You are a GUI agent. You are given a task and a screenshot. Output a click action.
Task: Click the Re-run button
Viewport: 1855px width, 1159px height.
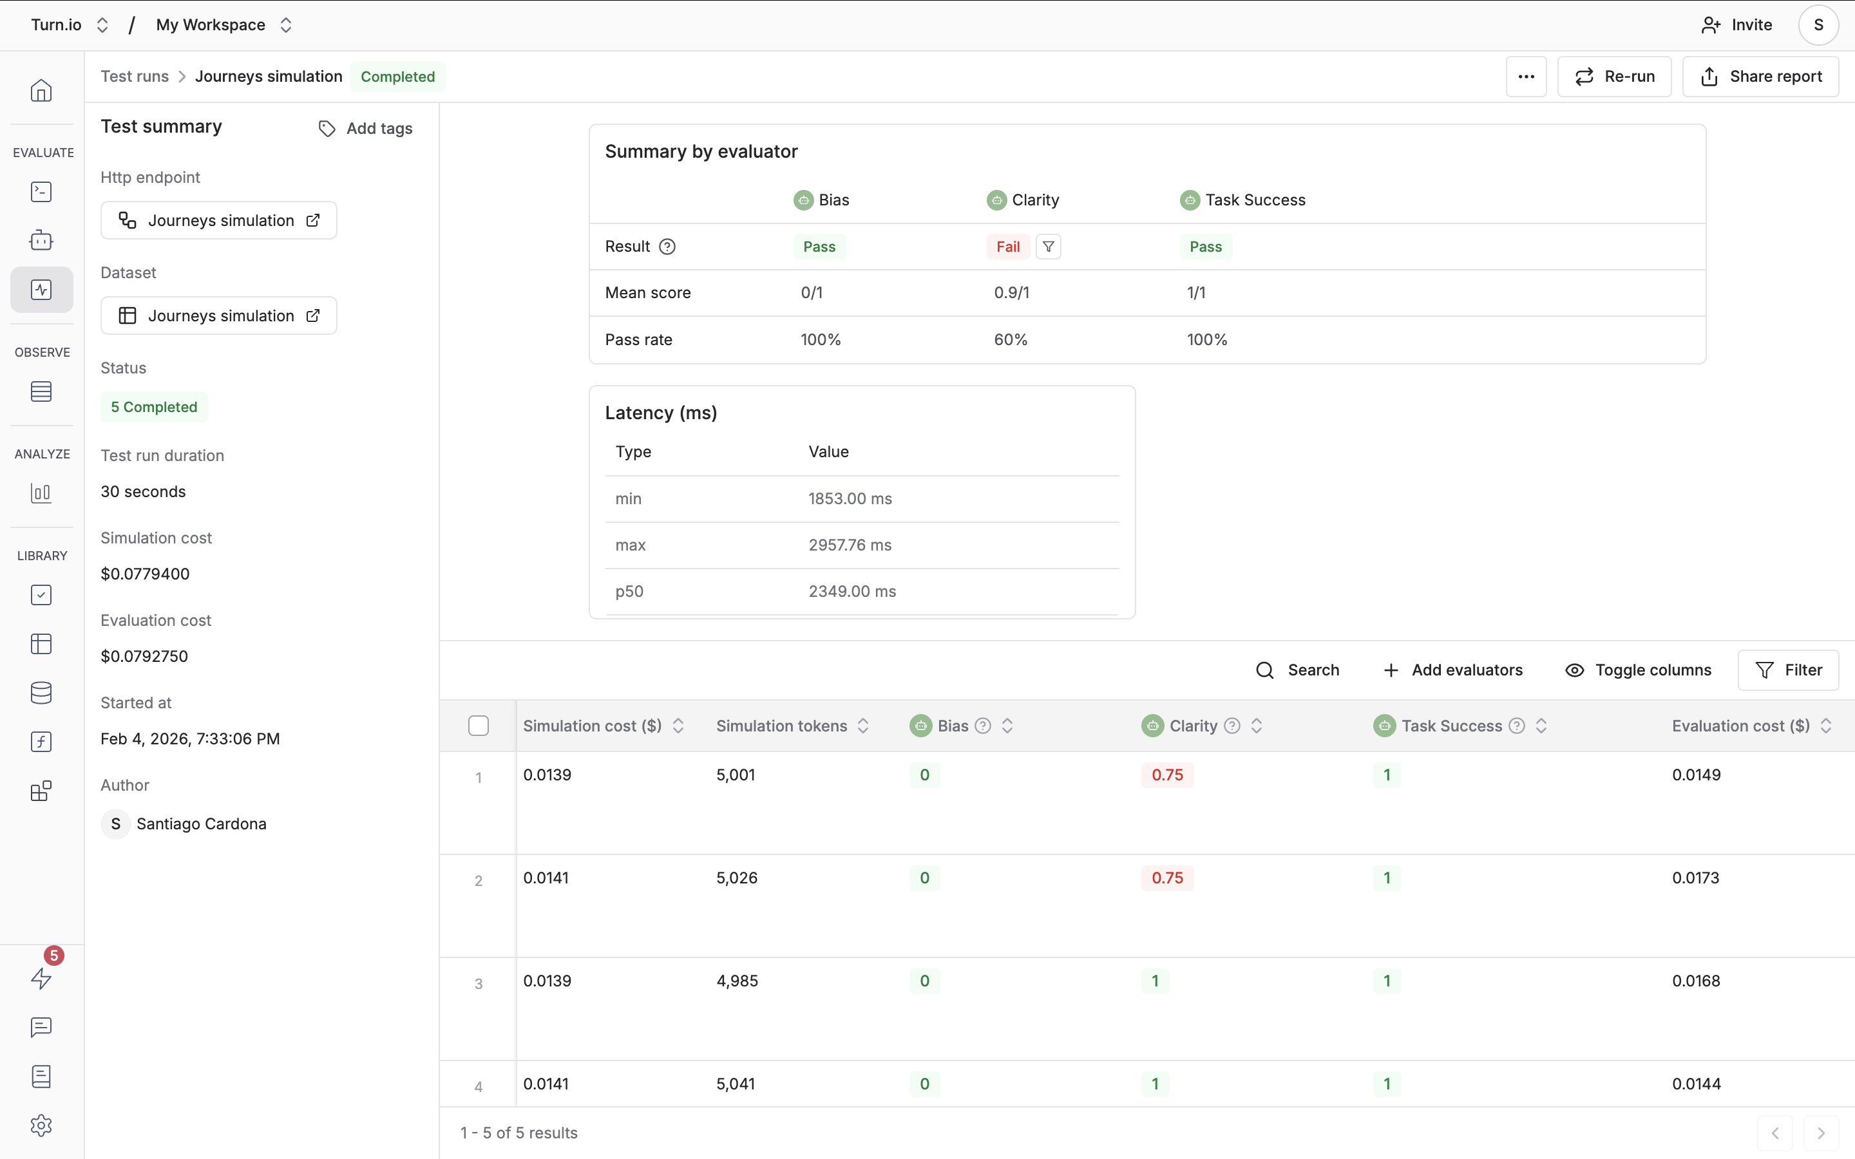coord(1614,77)
